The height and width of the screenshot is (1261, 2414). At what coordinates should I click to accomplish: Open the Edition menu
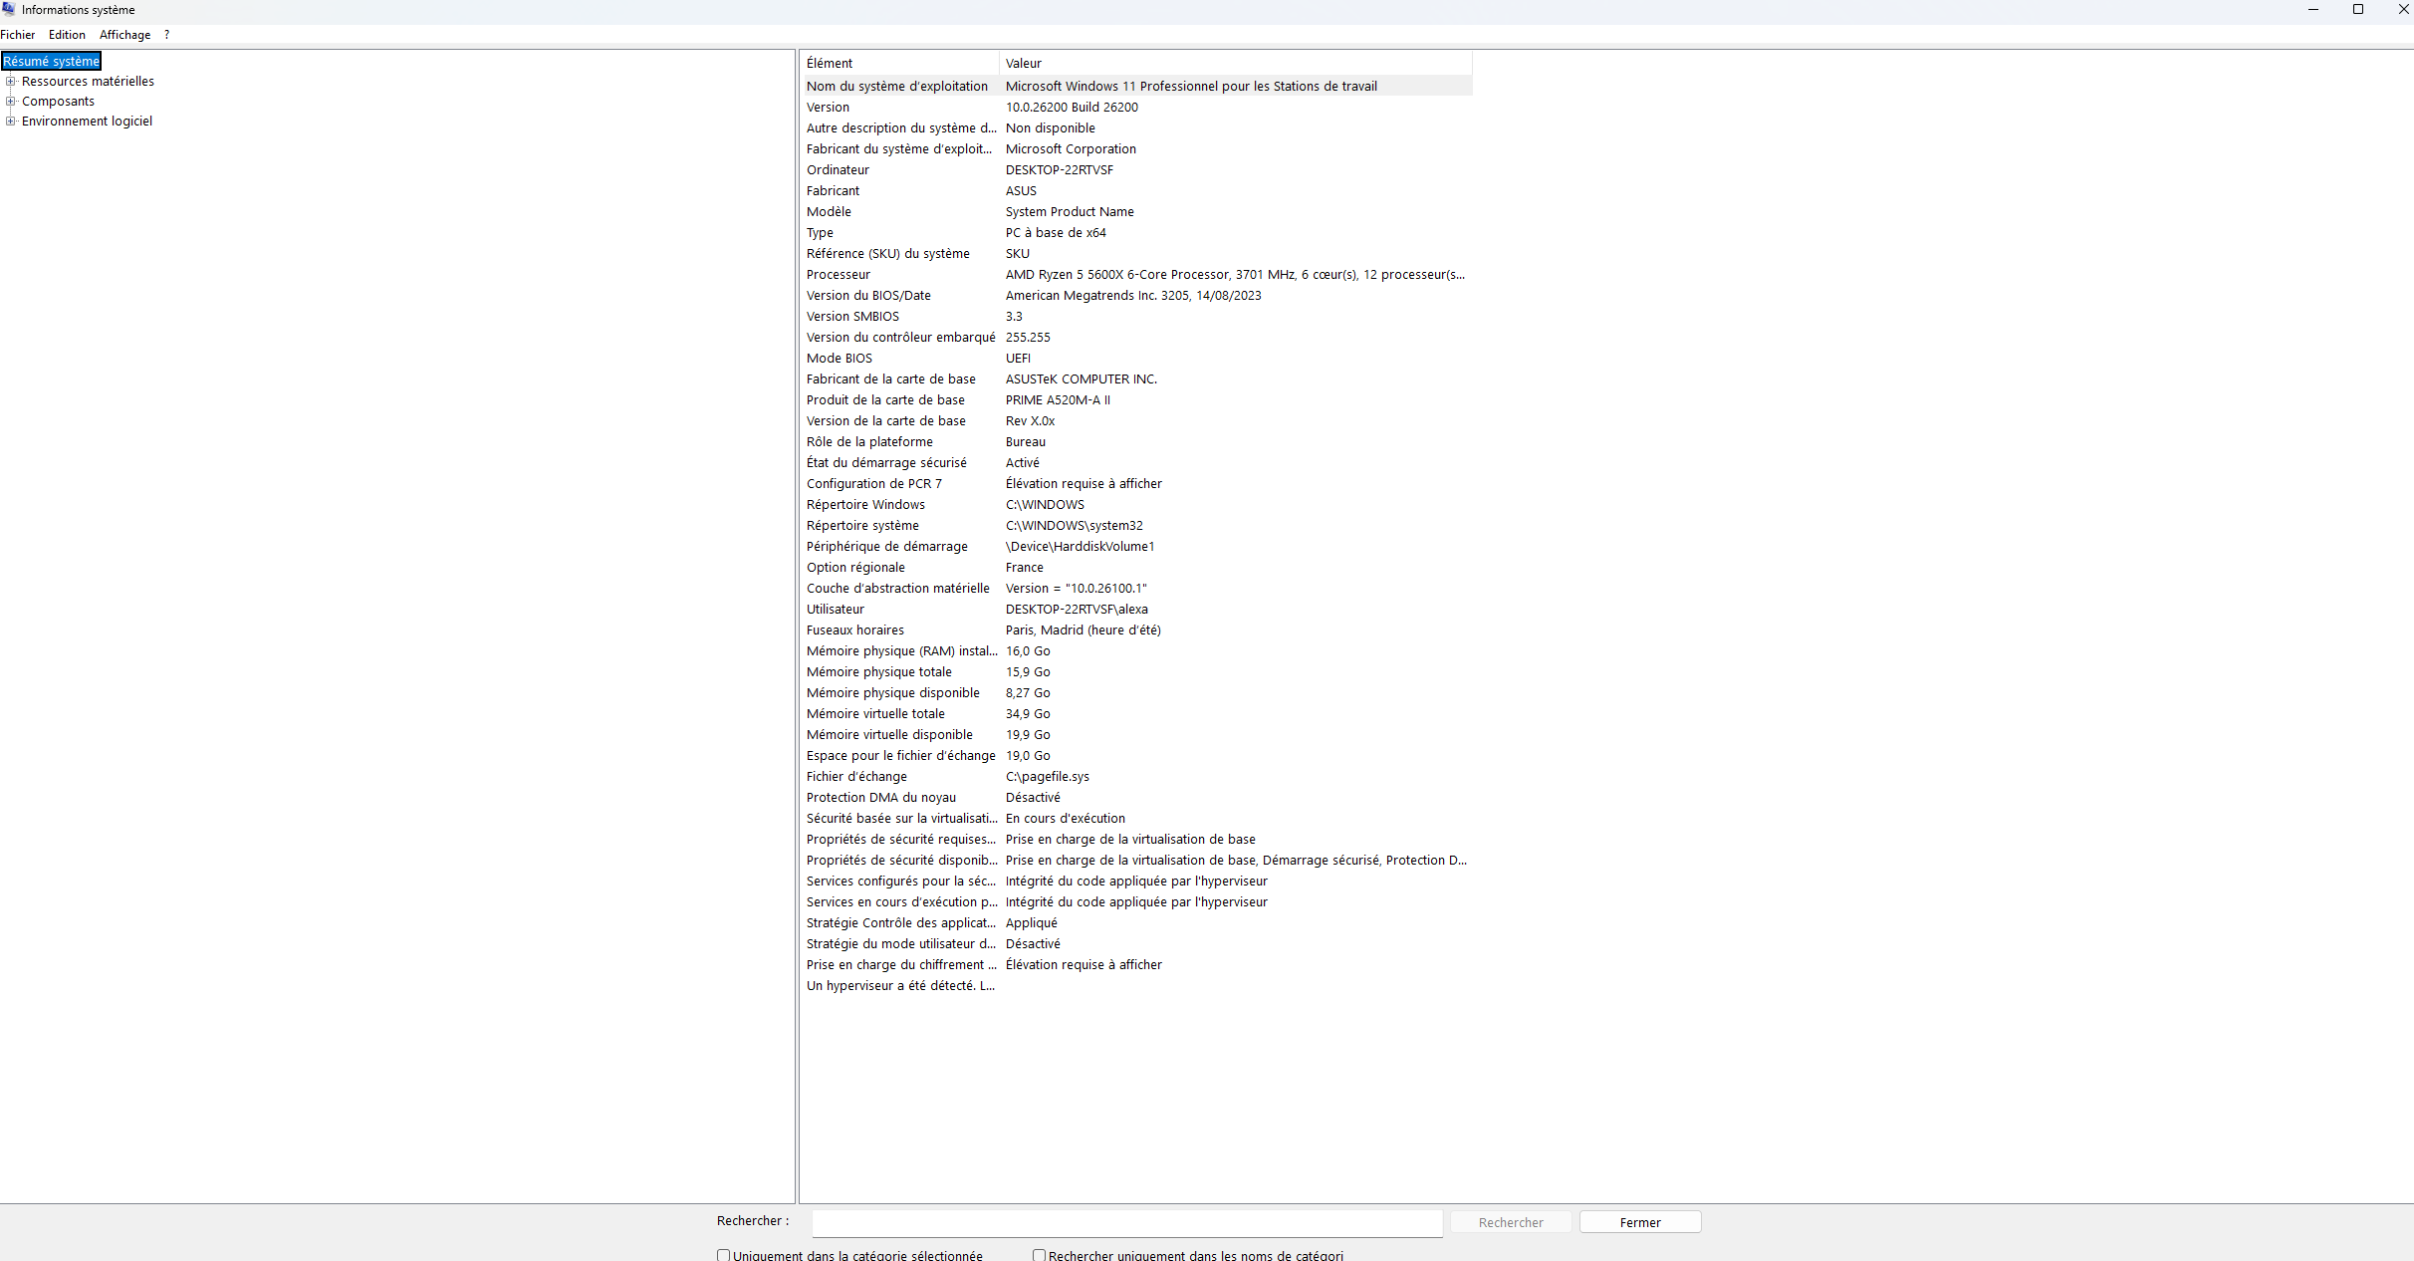coord(67,35)
